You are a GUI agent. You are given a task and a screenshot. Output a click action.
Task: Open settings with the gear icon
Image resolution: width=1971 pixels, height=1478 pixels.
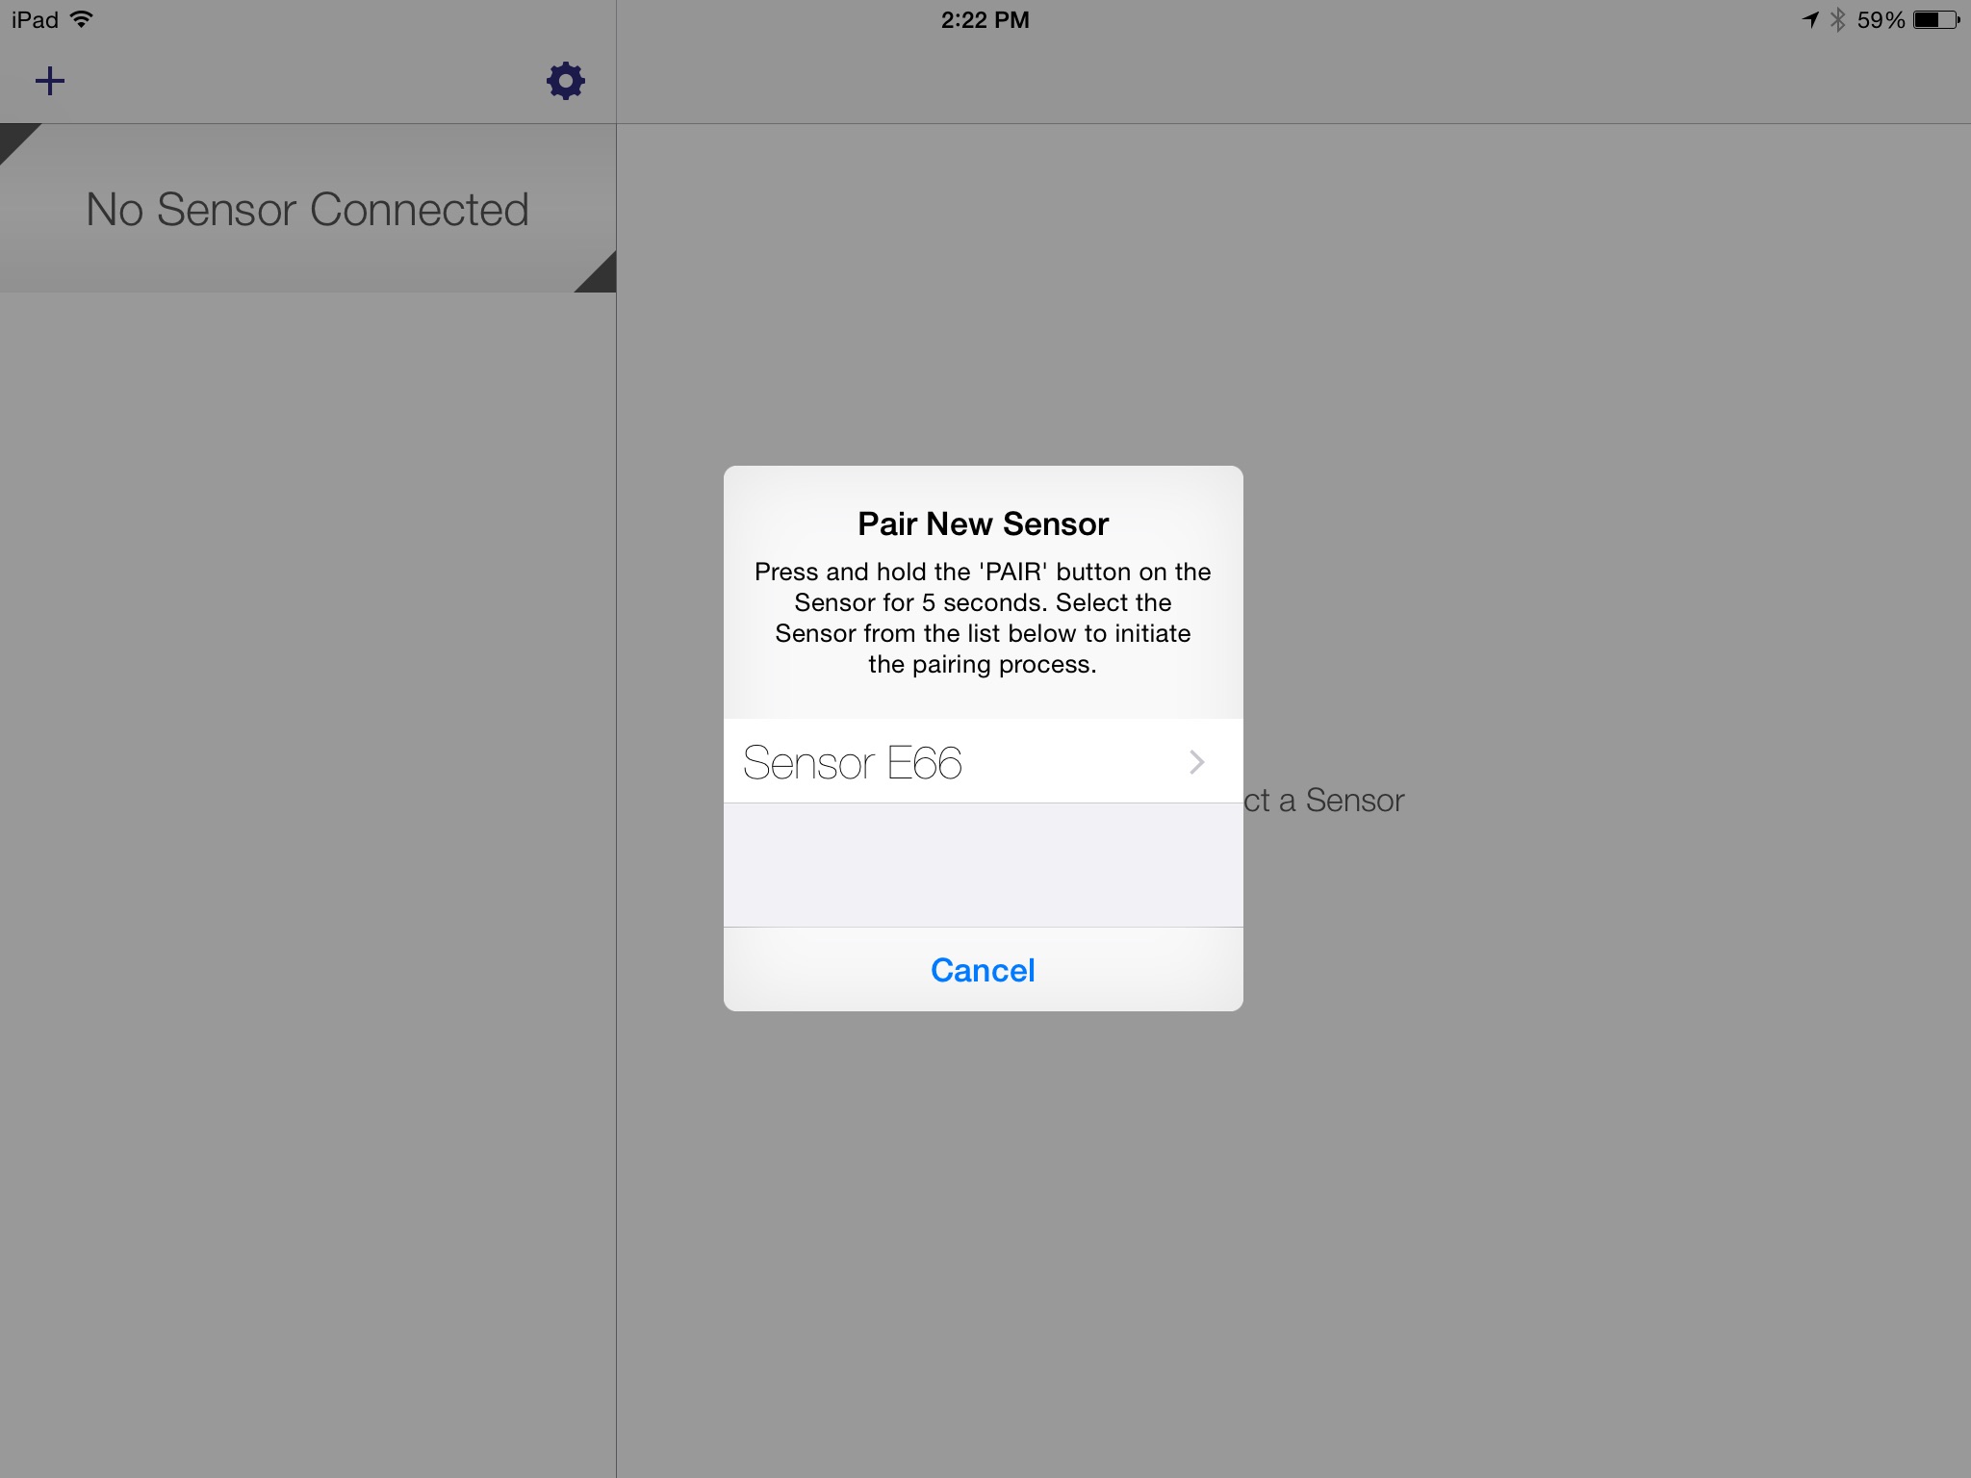pyautogui.click(x=566, y=81)
